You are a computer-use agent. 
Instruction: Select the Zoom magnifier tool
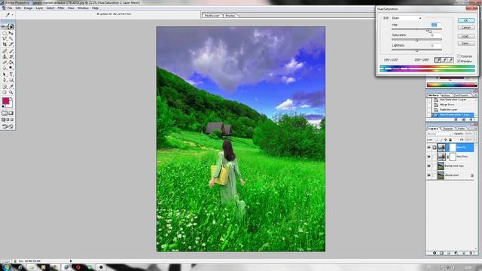pos(11,92)
